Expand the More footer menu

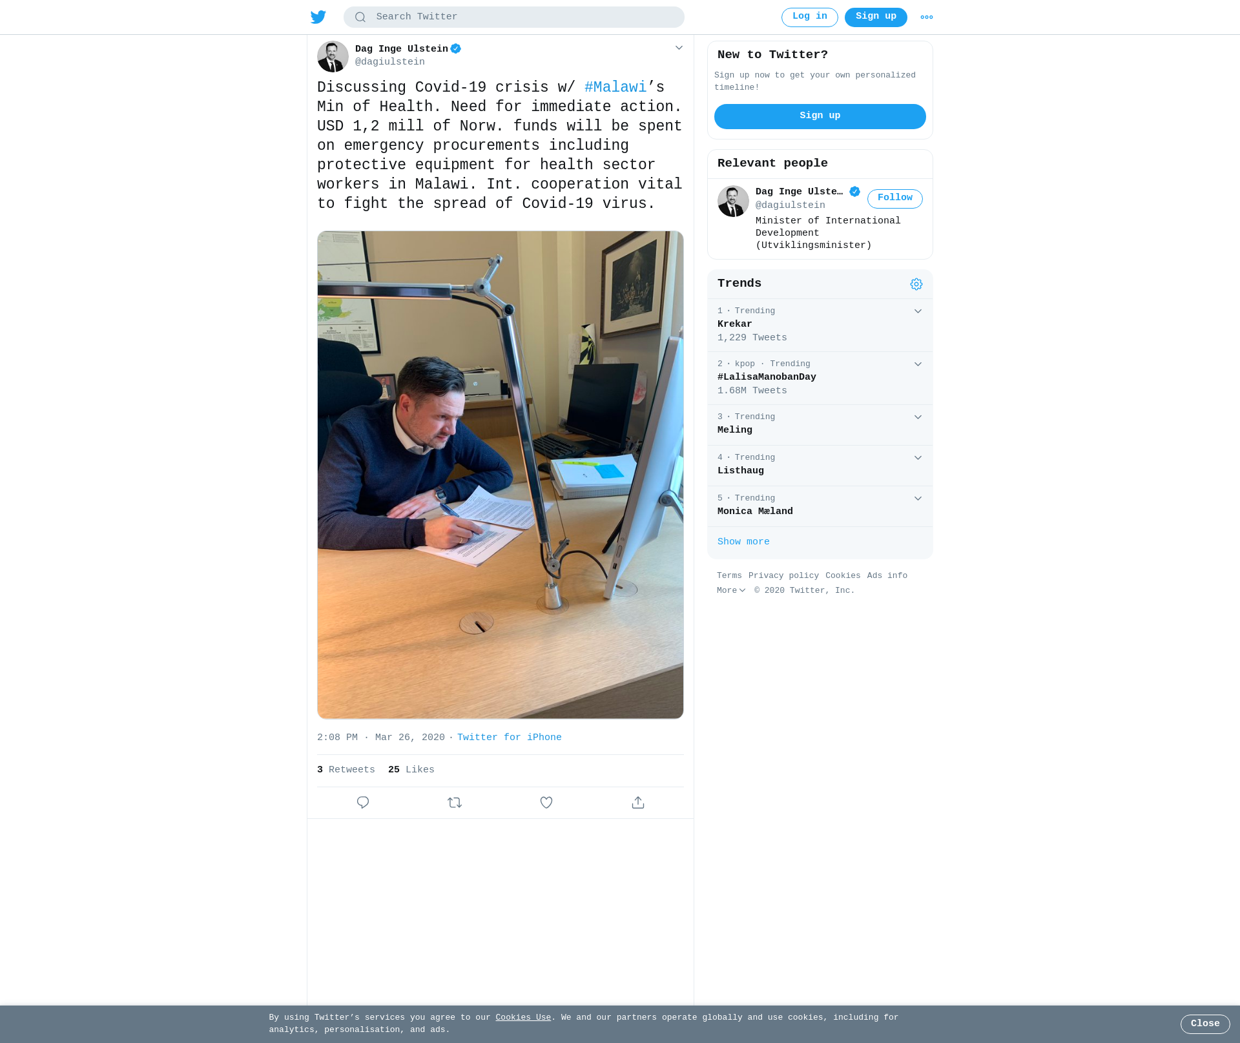pos(731,590)
